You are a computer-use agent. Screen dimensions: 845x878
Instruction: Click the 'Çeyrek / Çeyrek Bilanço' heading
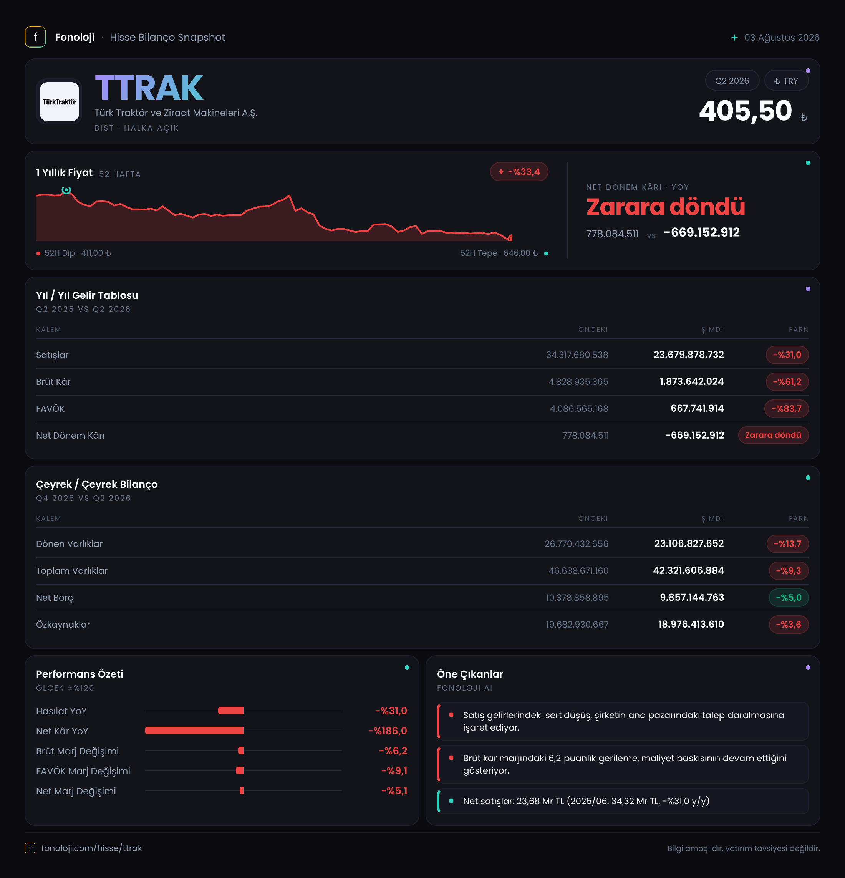[x=97, y=484]
